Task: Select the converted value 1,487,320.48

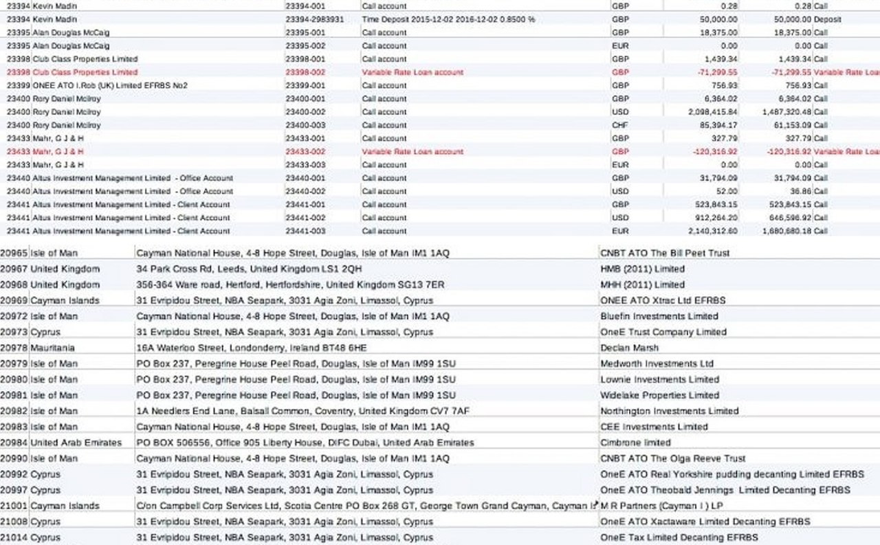Action: coord(786,112)
